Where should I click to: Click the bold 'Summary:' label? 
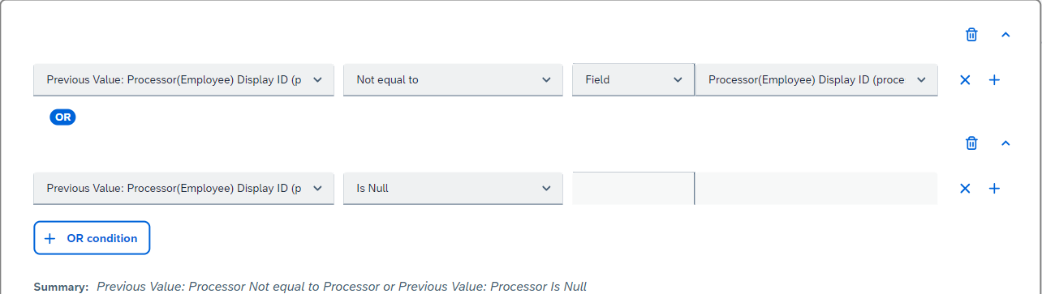point(61,287)
